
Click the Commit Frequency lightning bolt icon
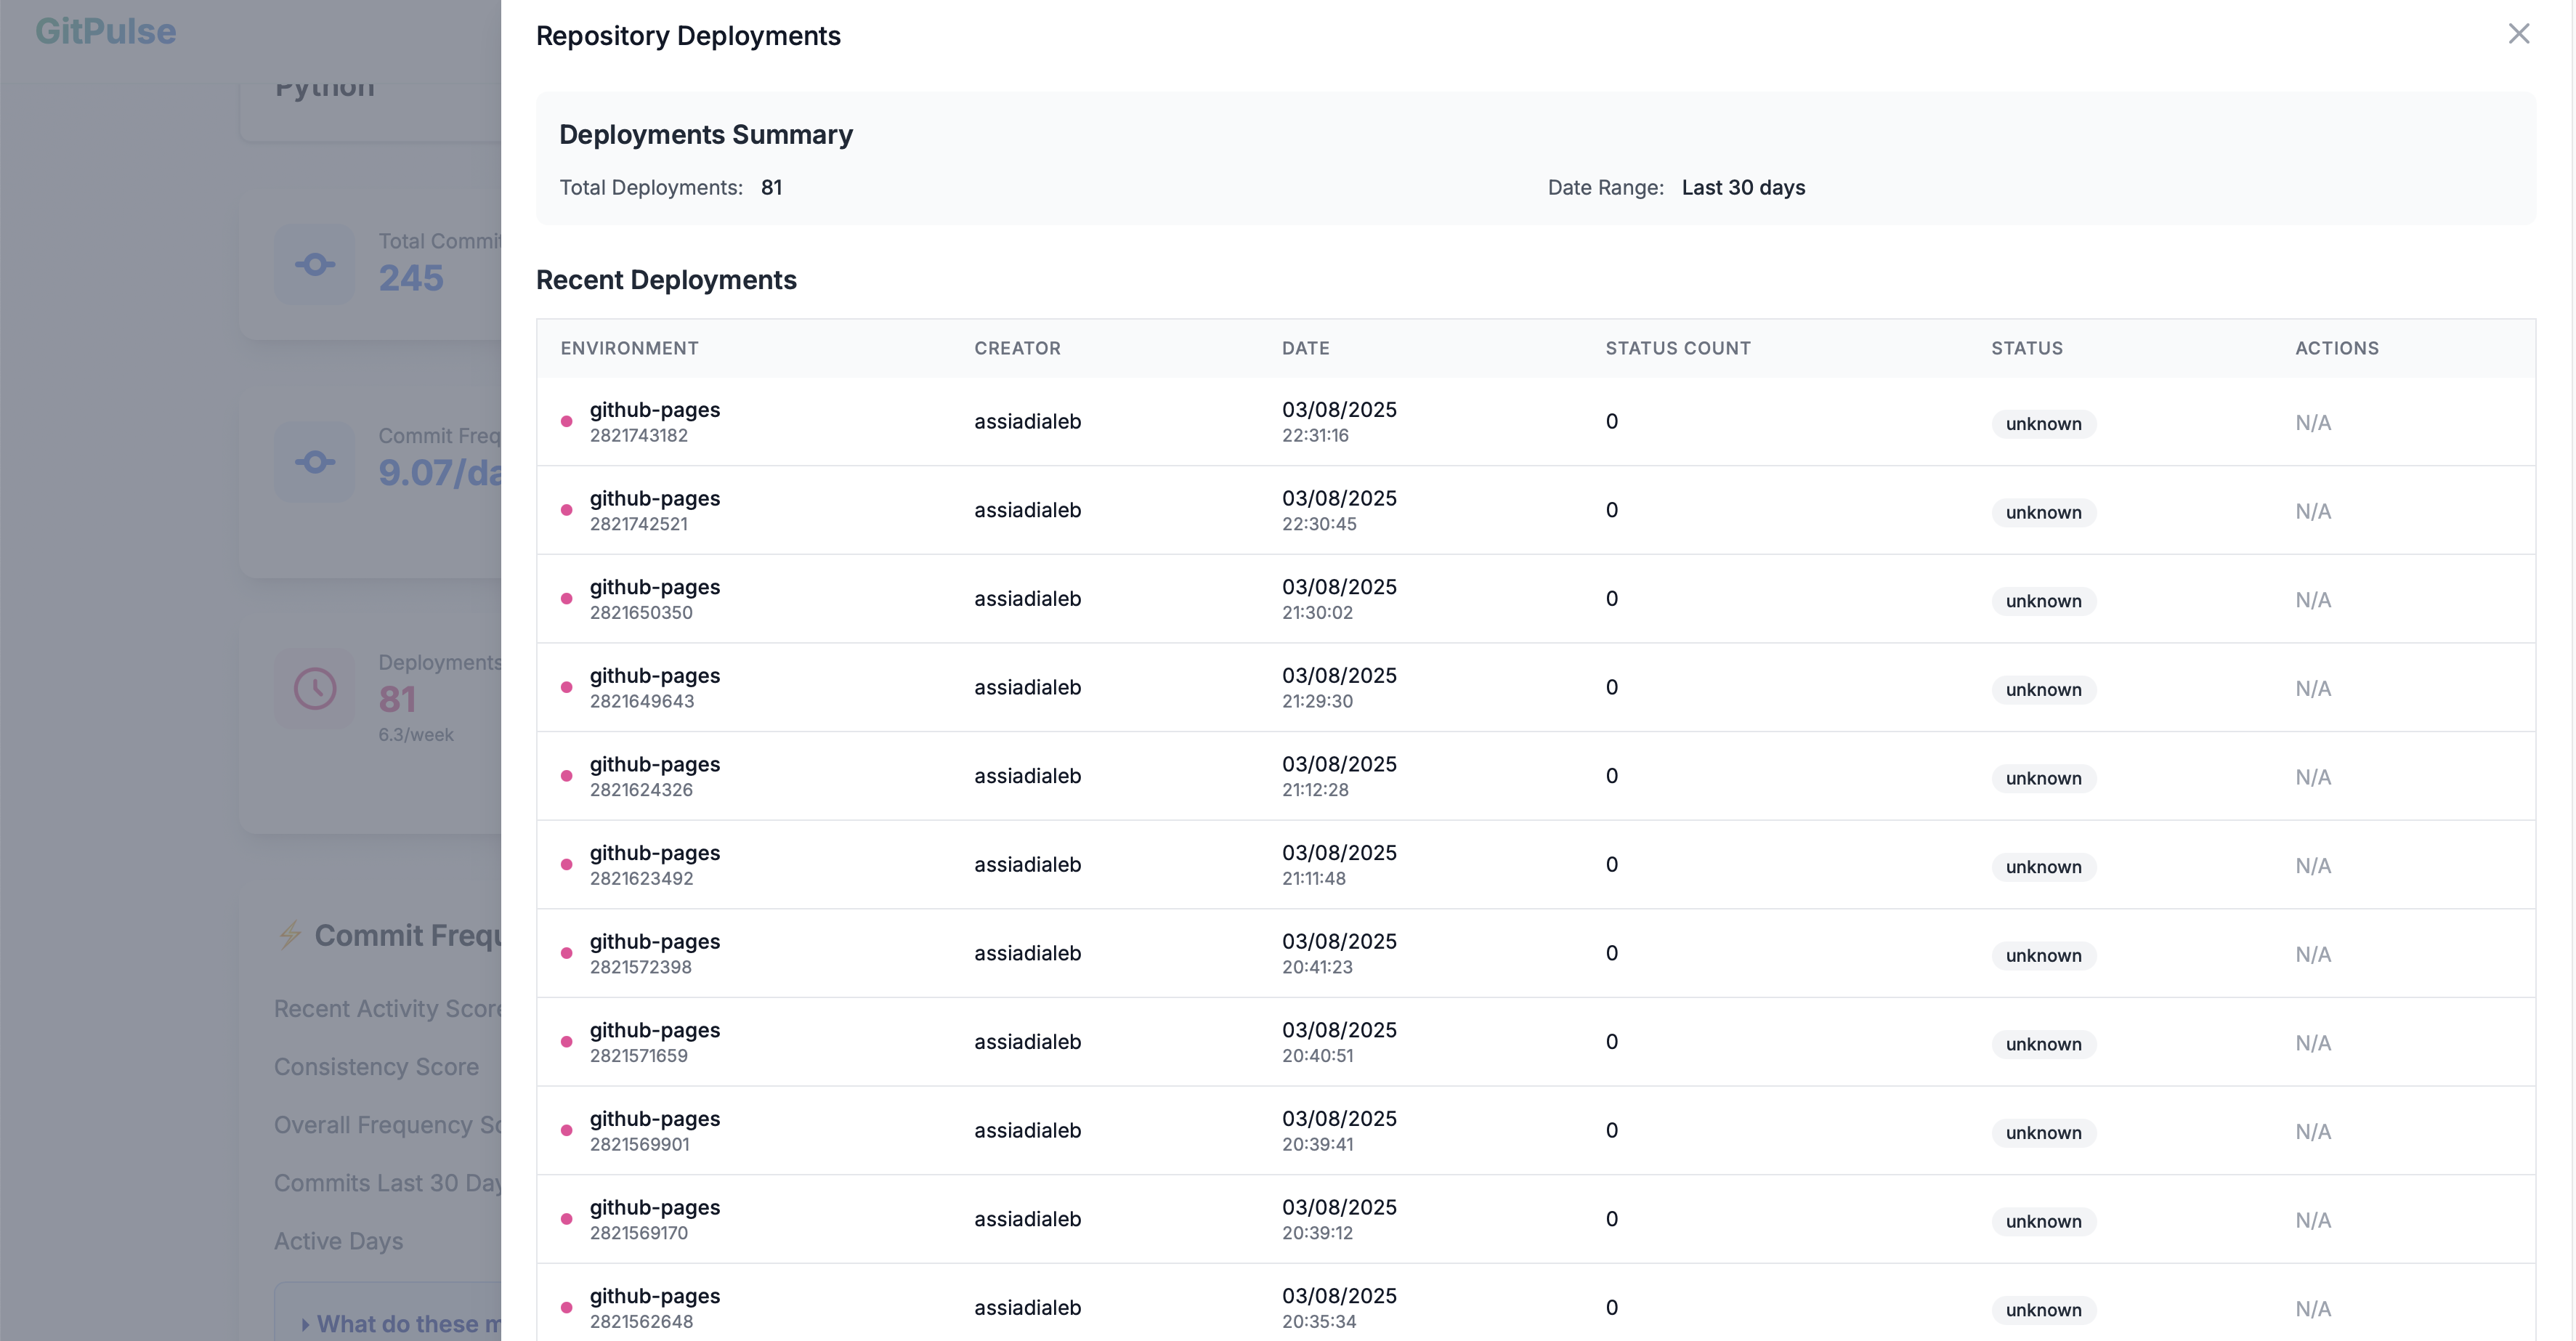(290, 935)
